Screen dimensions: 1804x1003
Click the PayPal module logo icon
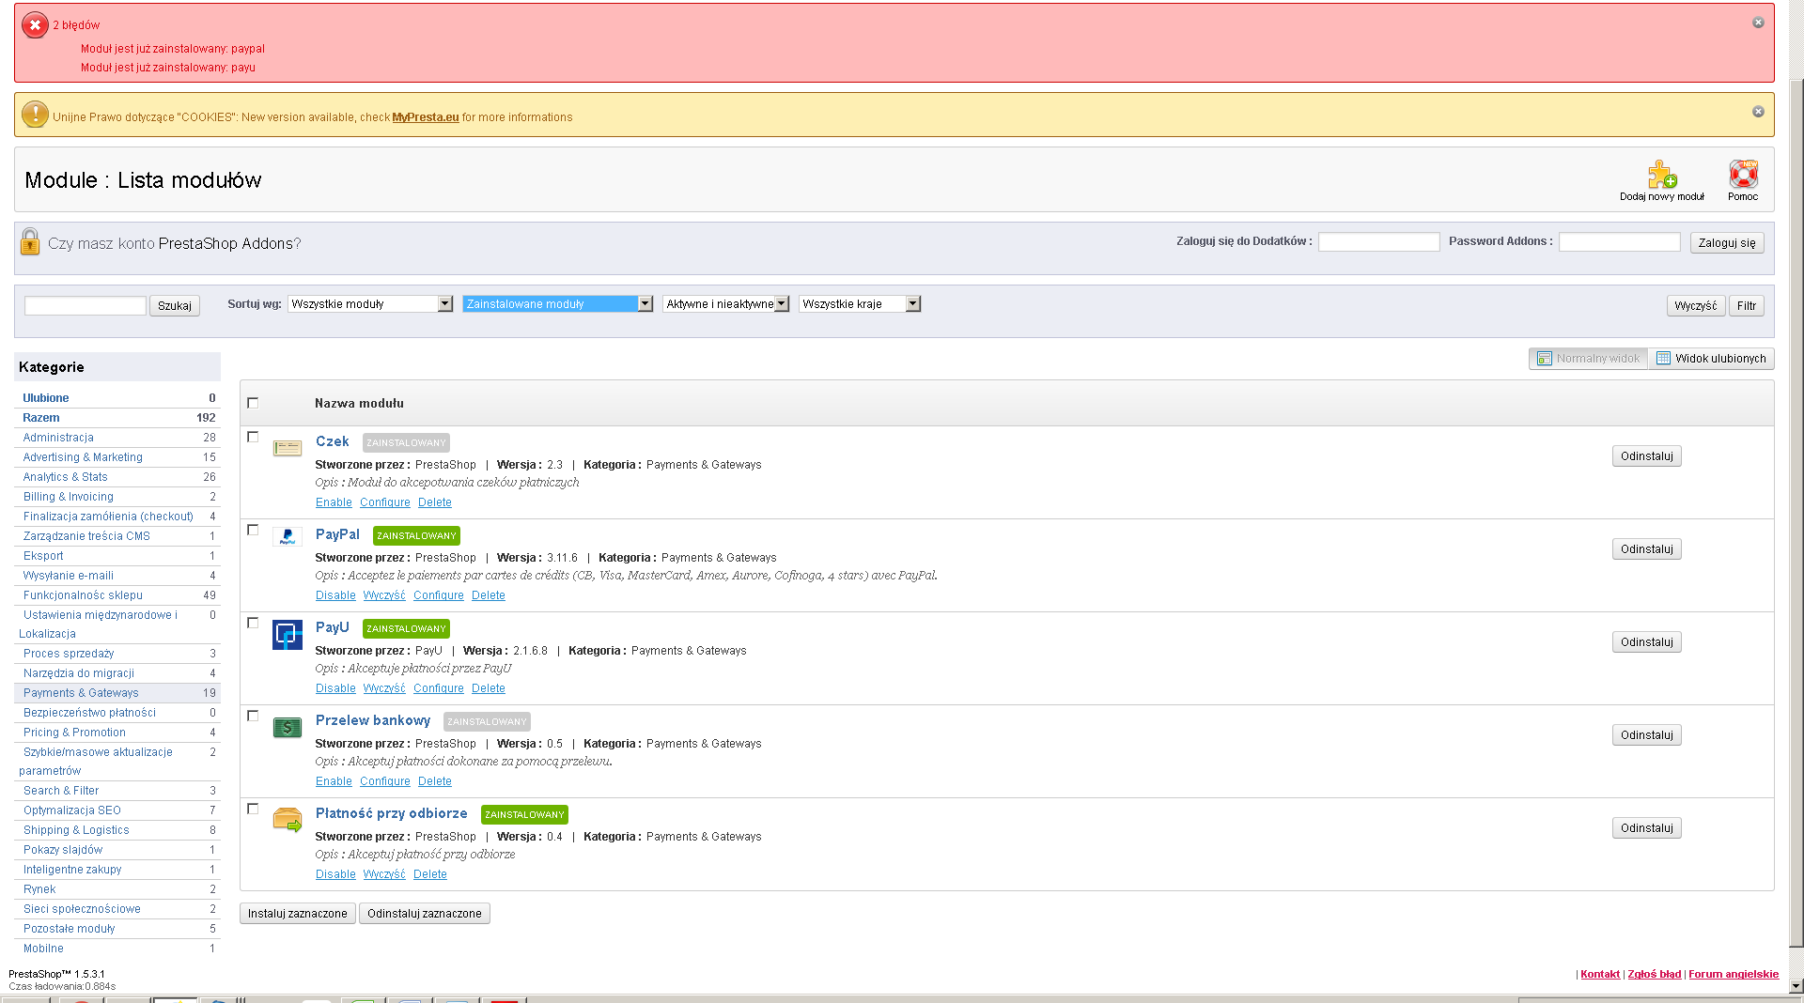pyautogui.click(x=288, y=536)
